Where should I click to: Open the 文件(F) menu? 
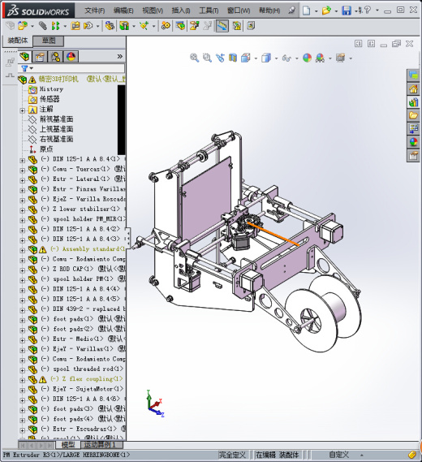click(94, 11)
